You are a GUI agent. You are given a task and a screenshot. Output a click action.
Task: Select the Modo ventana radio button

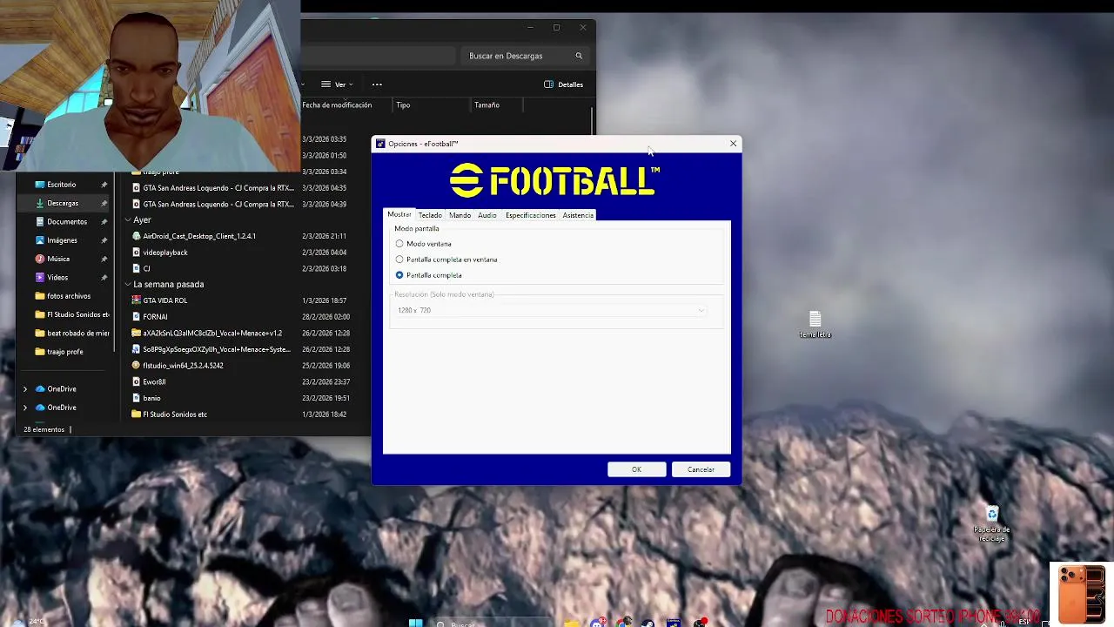(399, 244)
